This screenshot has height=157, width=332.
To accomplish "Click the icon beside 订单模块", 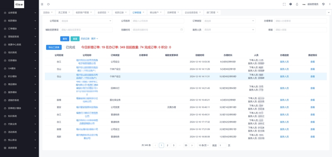I will tap(5, 29).
